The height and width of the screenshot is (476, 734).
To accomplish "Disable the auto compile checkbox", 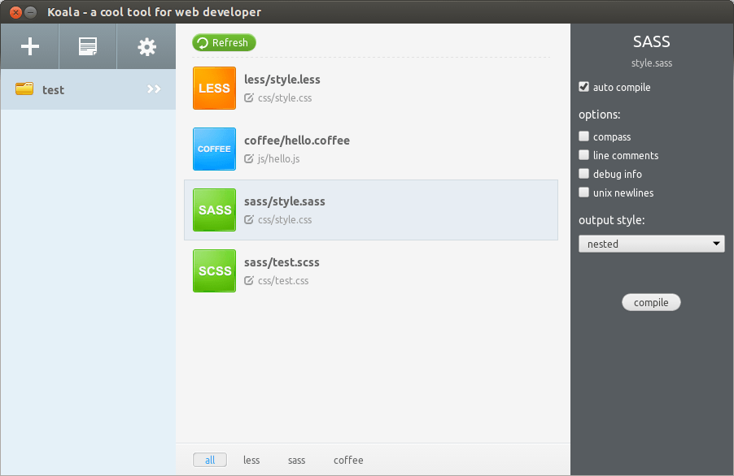I will pyautogui.click(x=583, y=87).
